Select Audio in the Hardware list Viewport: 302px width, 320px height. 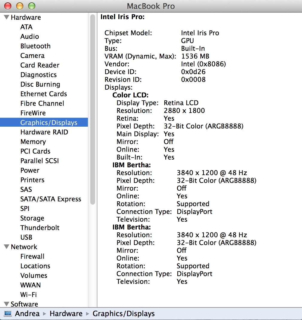click(30, 36)
